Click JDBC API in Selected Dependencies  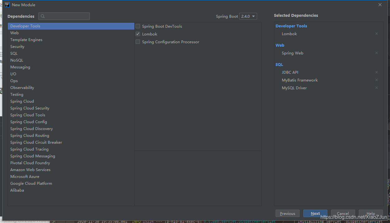290,72
